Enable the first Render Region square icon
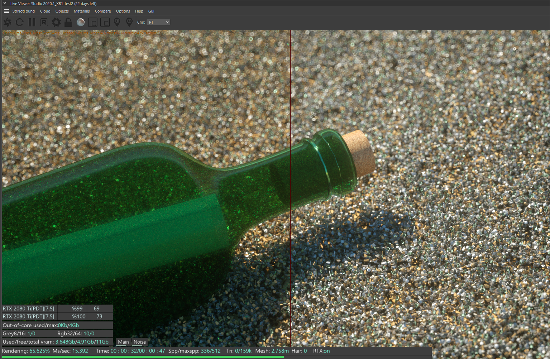This screenshot has height=359, width=550. pyautogui.click(x=93, y=23)
